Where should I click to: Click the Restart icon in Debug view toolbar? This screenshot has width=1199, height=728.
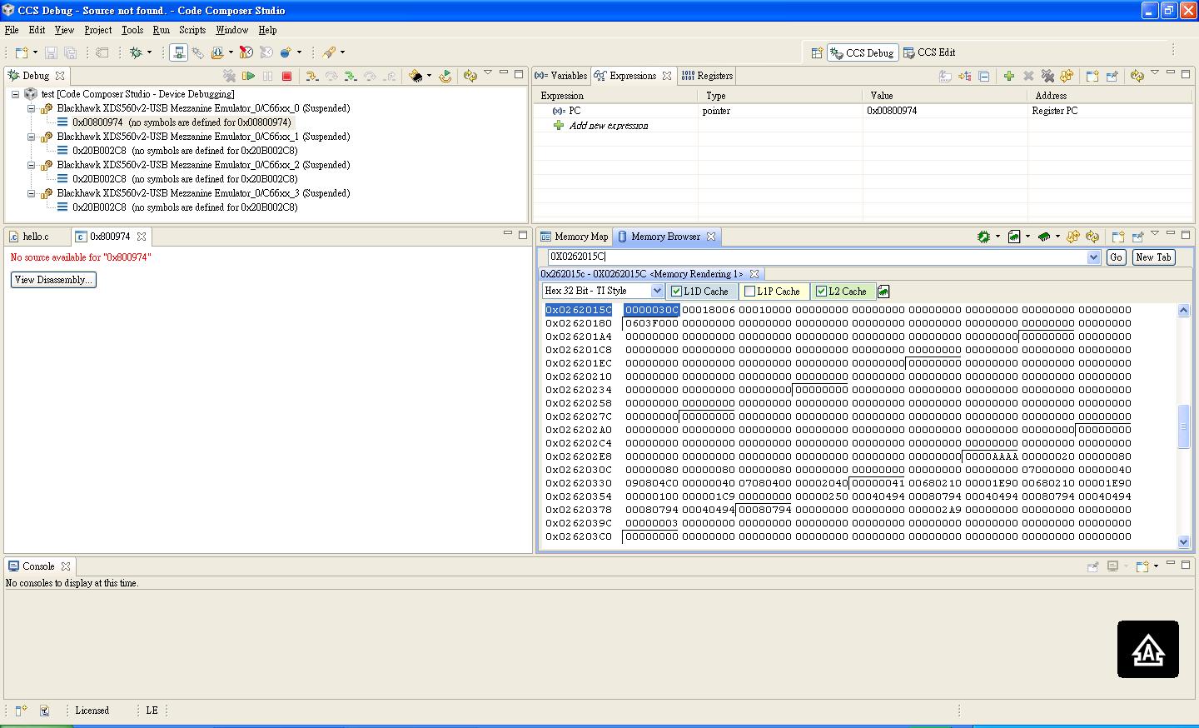click(445, 76)
